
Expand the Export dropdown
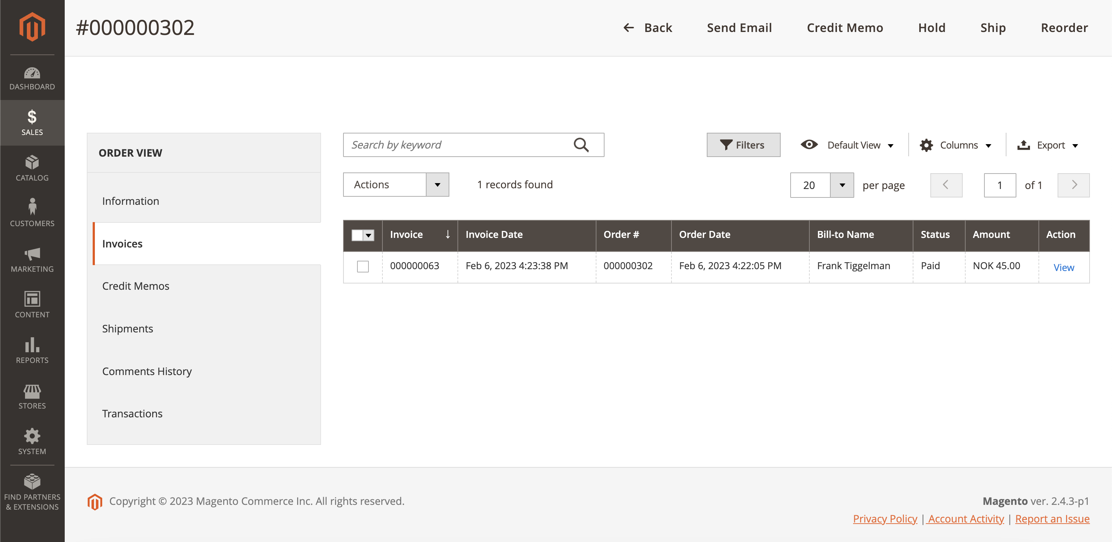[x=1048, y=145]
